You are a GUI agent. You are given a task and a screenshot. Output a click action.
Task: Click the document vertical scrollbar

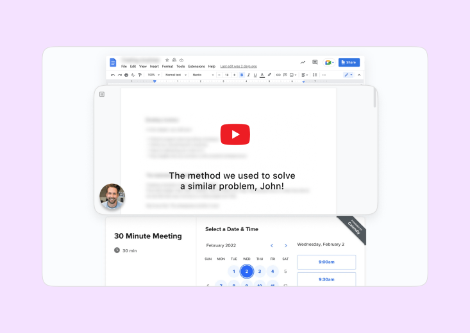click(x=374, y=98)
